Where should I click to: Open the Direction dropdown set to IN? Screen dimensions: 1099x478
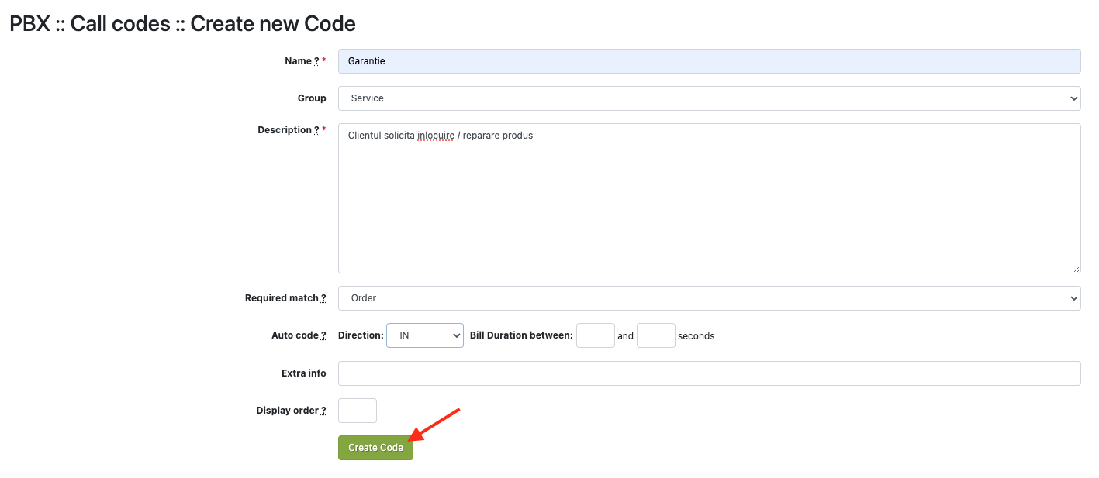coord(424,335)
